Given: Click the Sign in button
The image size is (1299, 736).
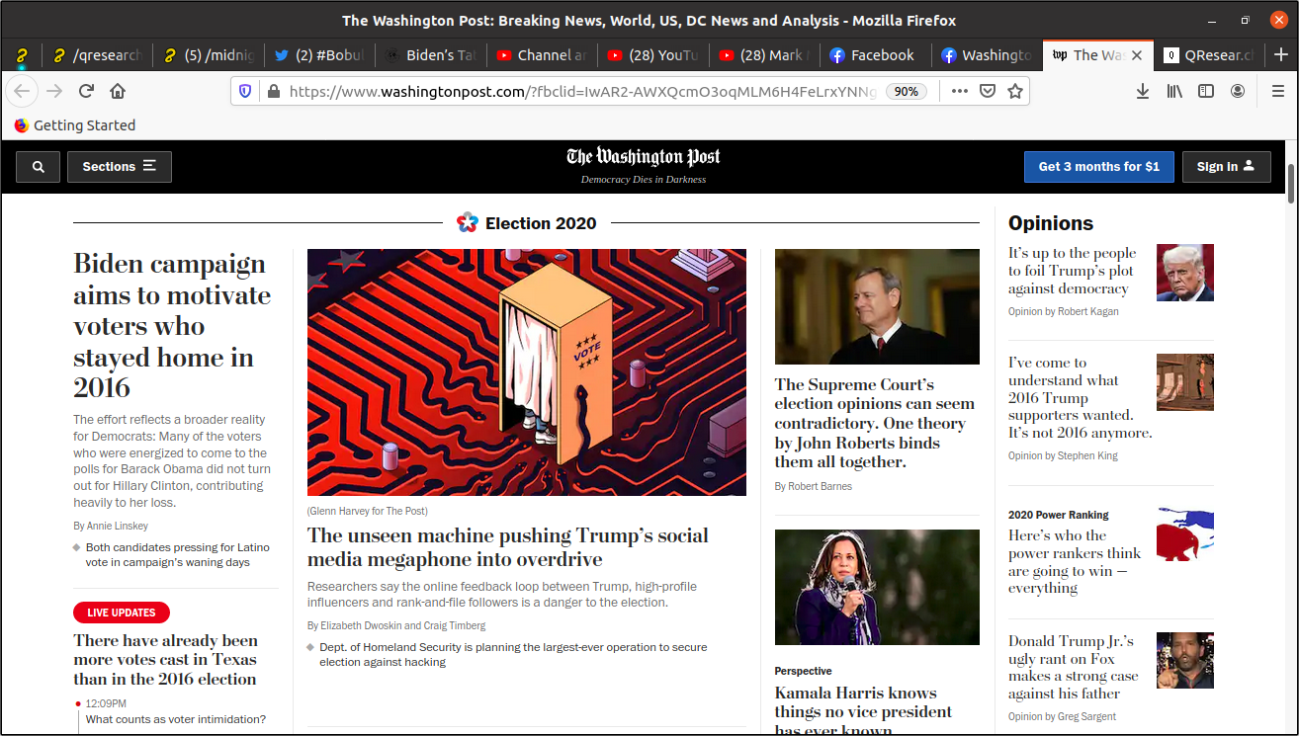Looking at the screenshot, I should [x=1226, y=167].
